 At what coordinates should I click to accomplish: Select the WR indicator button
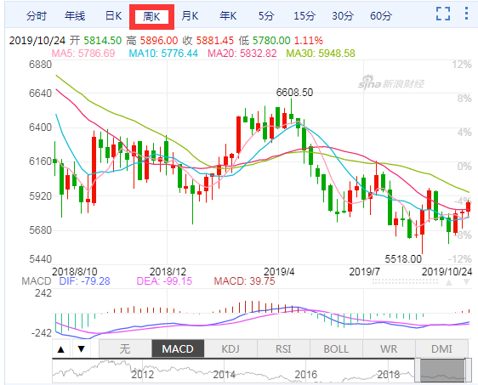click(389, 348)
